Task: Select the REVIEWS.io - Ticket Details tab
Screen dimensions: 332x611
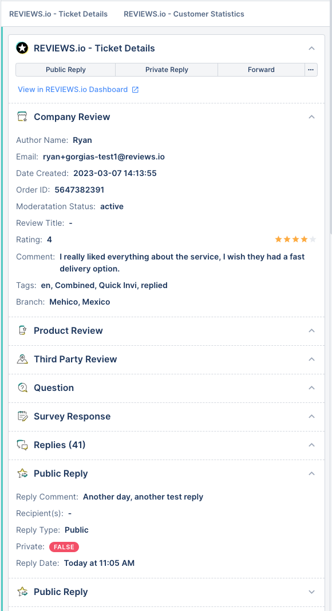Action: tap(58, 14)
